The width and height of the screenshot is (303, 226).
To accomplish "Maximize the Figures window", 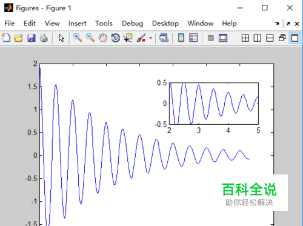I will [x=265, y=8].
